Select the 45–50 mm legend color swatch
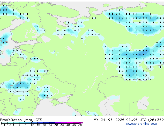The width and height of the screenshot is (164, 126). click(x=76, y=123)
